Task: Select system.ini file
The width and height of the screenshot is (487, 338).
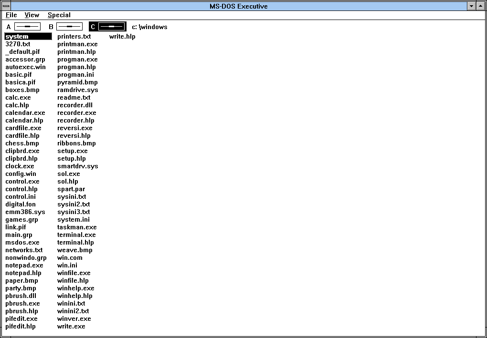Action: (74, 220)
